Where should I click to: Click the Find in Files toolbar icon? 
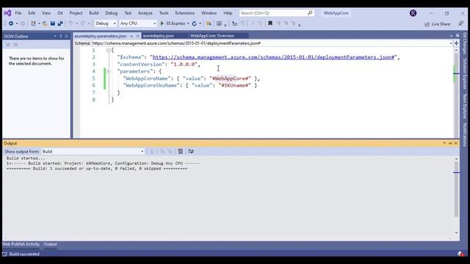(209, 23)
